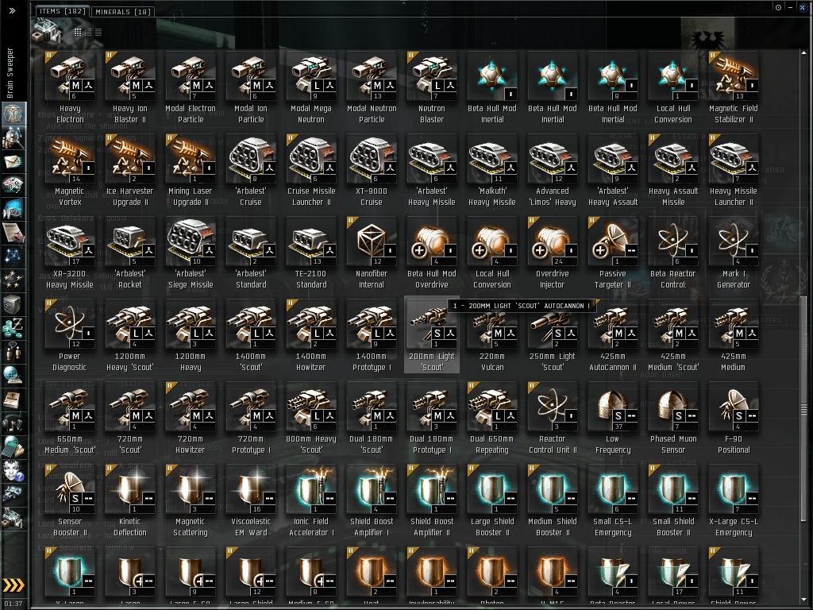Select the 'Malkuth' Heavy Missile item
The height and width of the screenshot is (610, 813).
coord(492,171)
